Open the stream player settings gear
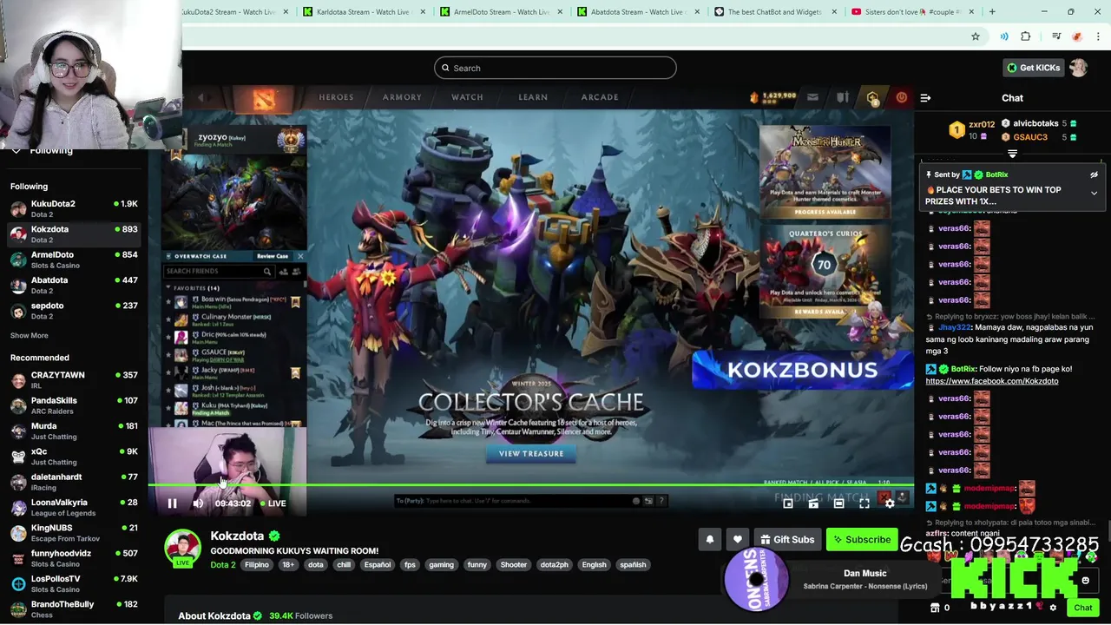The height and width of the screenshot is (625, 1111). point(890,503)
